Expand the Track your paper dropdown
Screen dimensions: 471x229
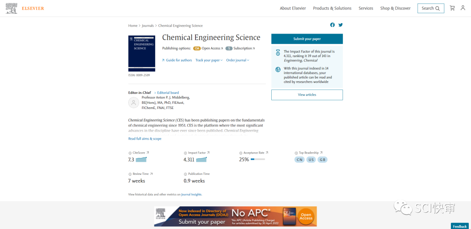pyautogui.click(x=209, y=60)
